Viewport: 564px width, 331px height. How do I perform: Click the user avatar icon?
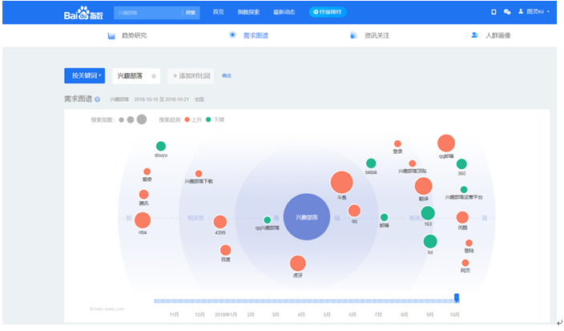pyautogui.click(x=521, y=11)
